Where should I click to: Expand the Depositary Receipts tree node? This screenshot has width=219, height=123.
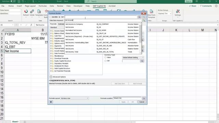point(51,64)
